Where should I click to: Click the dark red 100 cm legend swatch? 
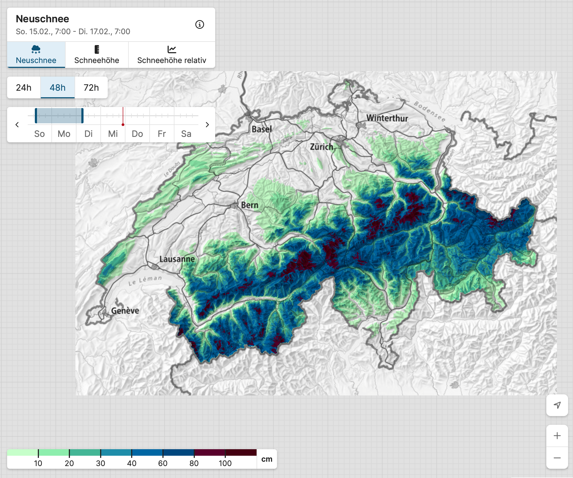point(241,452)
